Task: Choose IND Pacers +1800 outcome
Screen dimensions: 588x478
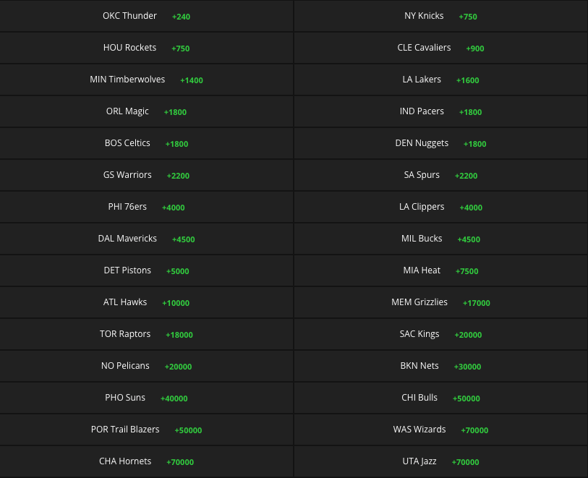Action: pyautogui.click(x=440, y=111)
